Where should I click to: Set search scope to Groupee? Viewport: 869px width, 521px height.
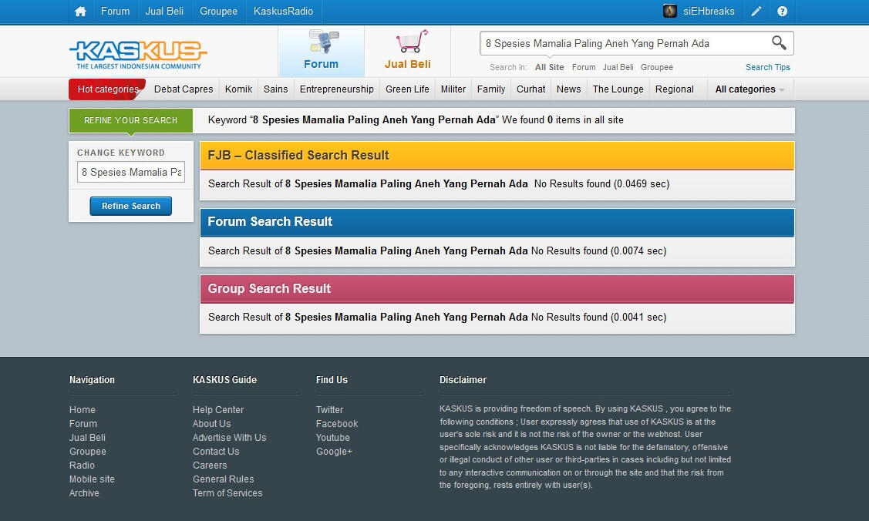coord(657,67)
